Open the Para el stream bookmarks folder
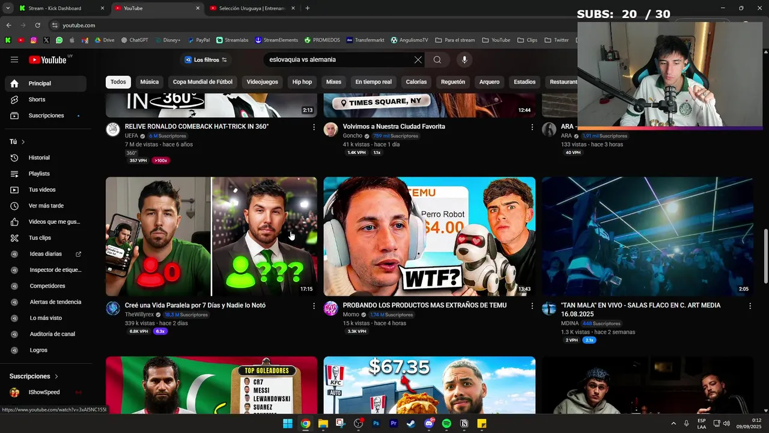The image size is (769, 433). point(456,40)
